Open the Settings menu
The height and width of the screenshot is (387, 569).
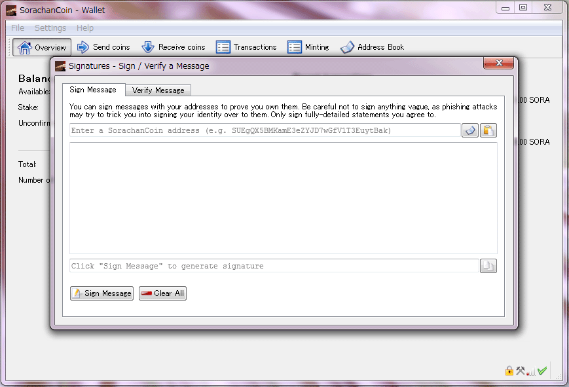click(50, 28)
